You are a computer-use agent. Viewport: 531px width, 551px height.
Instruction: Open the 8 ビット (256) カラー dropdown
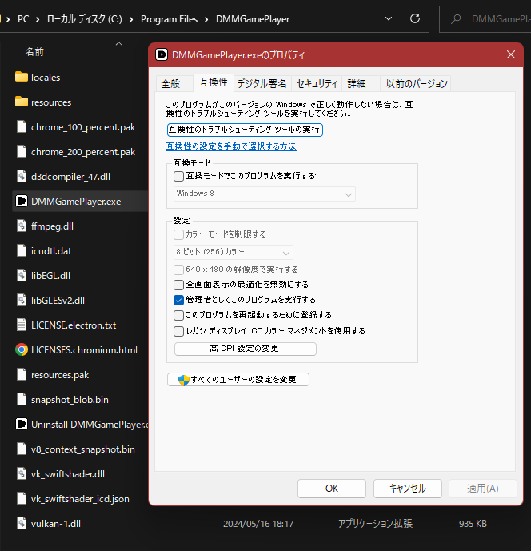pos(234,252)
